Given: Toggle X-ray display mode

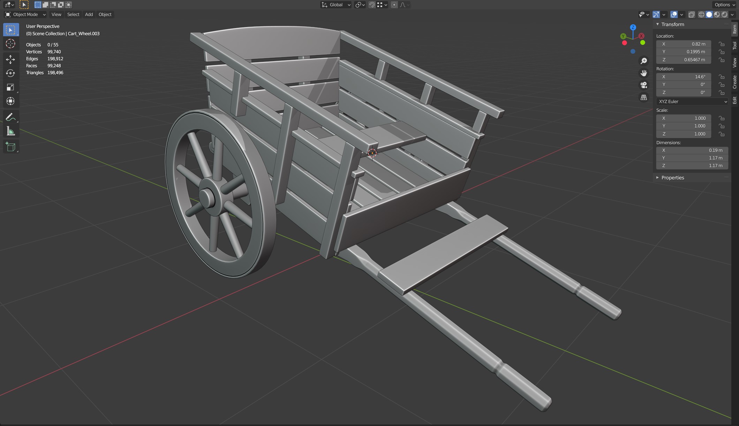Looking at the screenshot, I should click(691, 14).
